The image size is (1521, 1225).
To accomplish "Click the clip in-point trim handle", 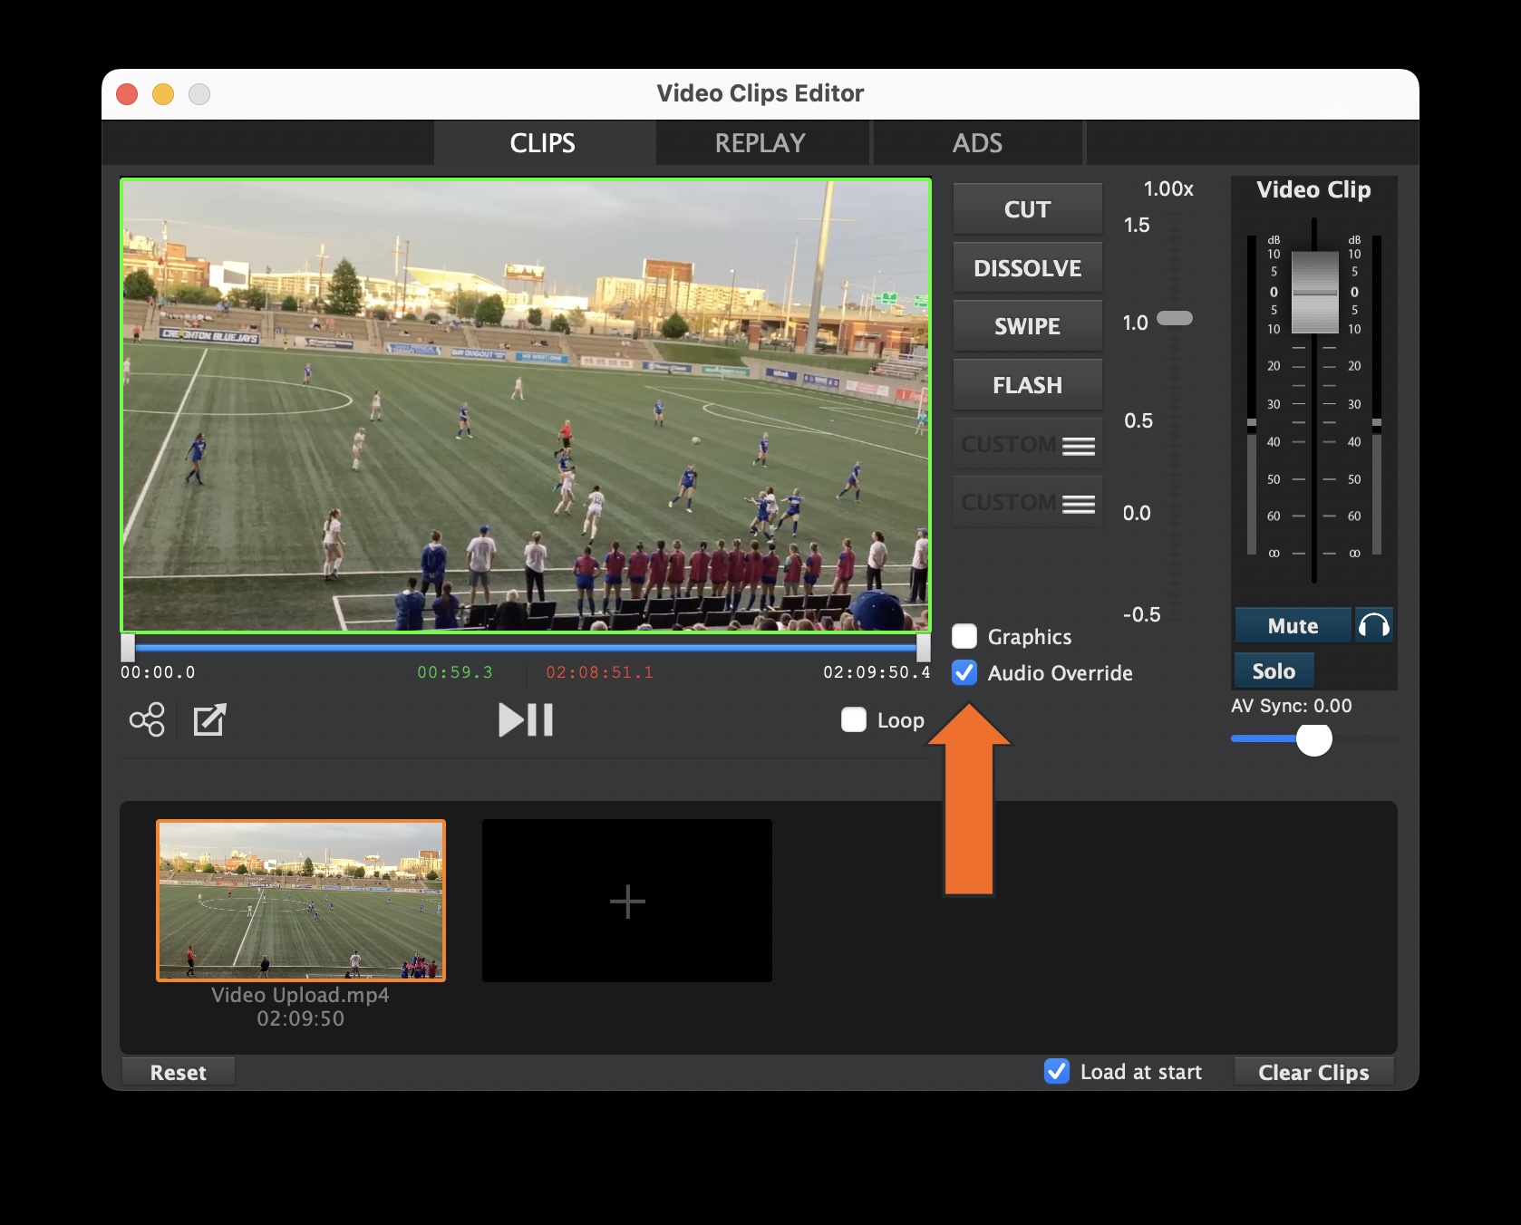I will [x=128, y=647].
